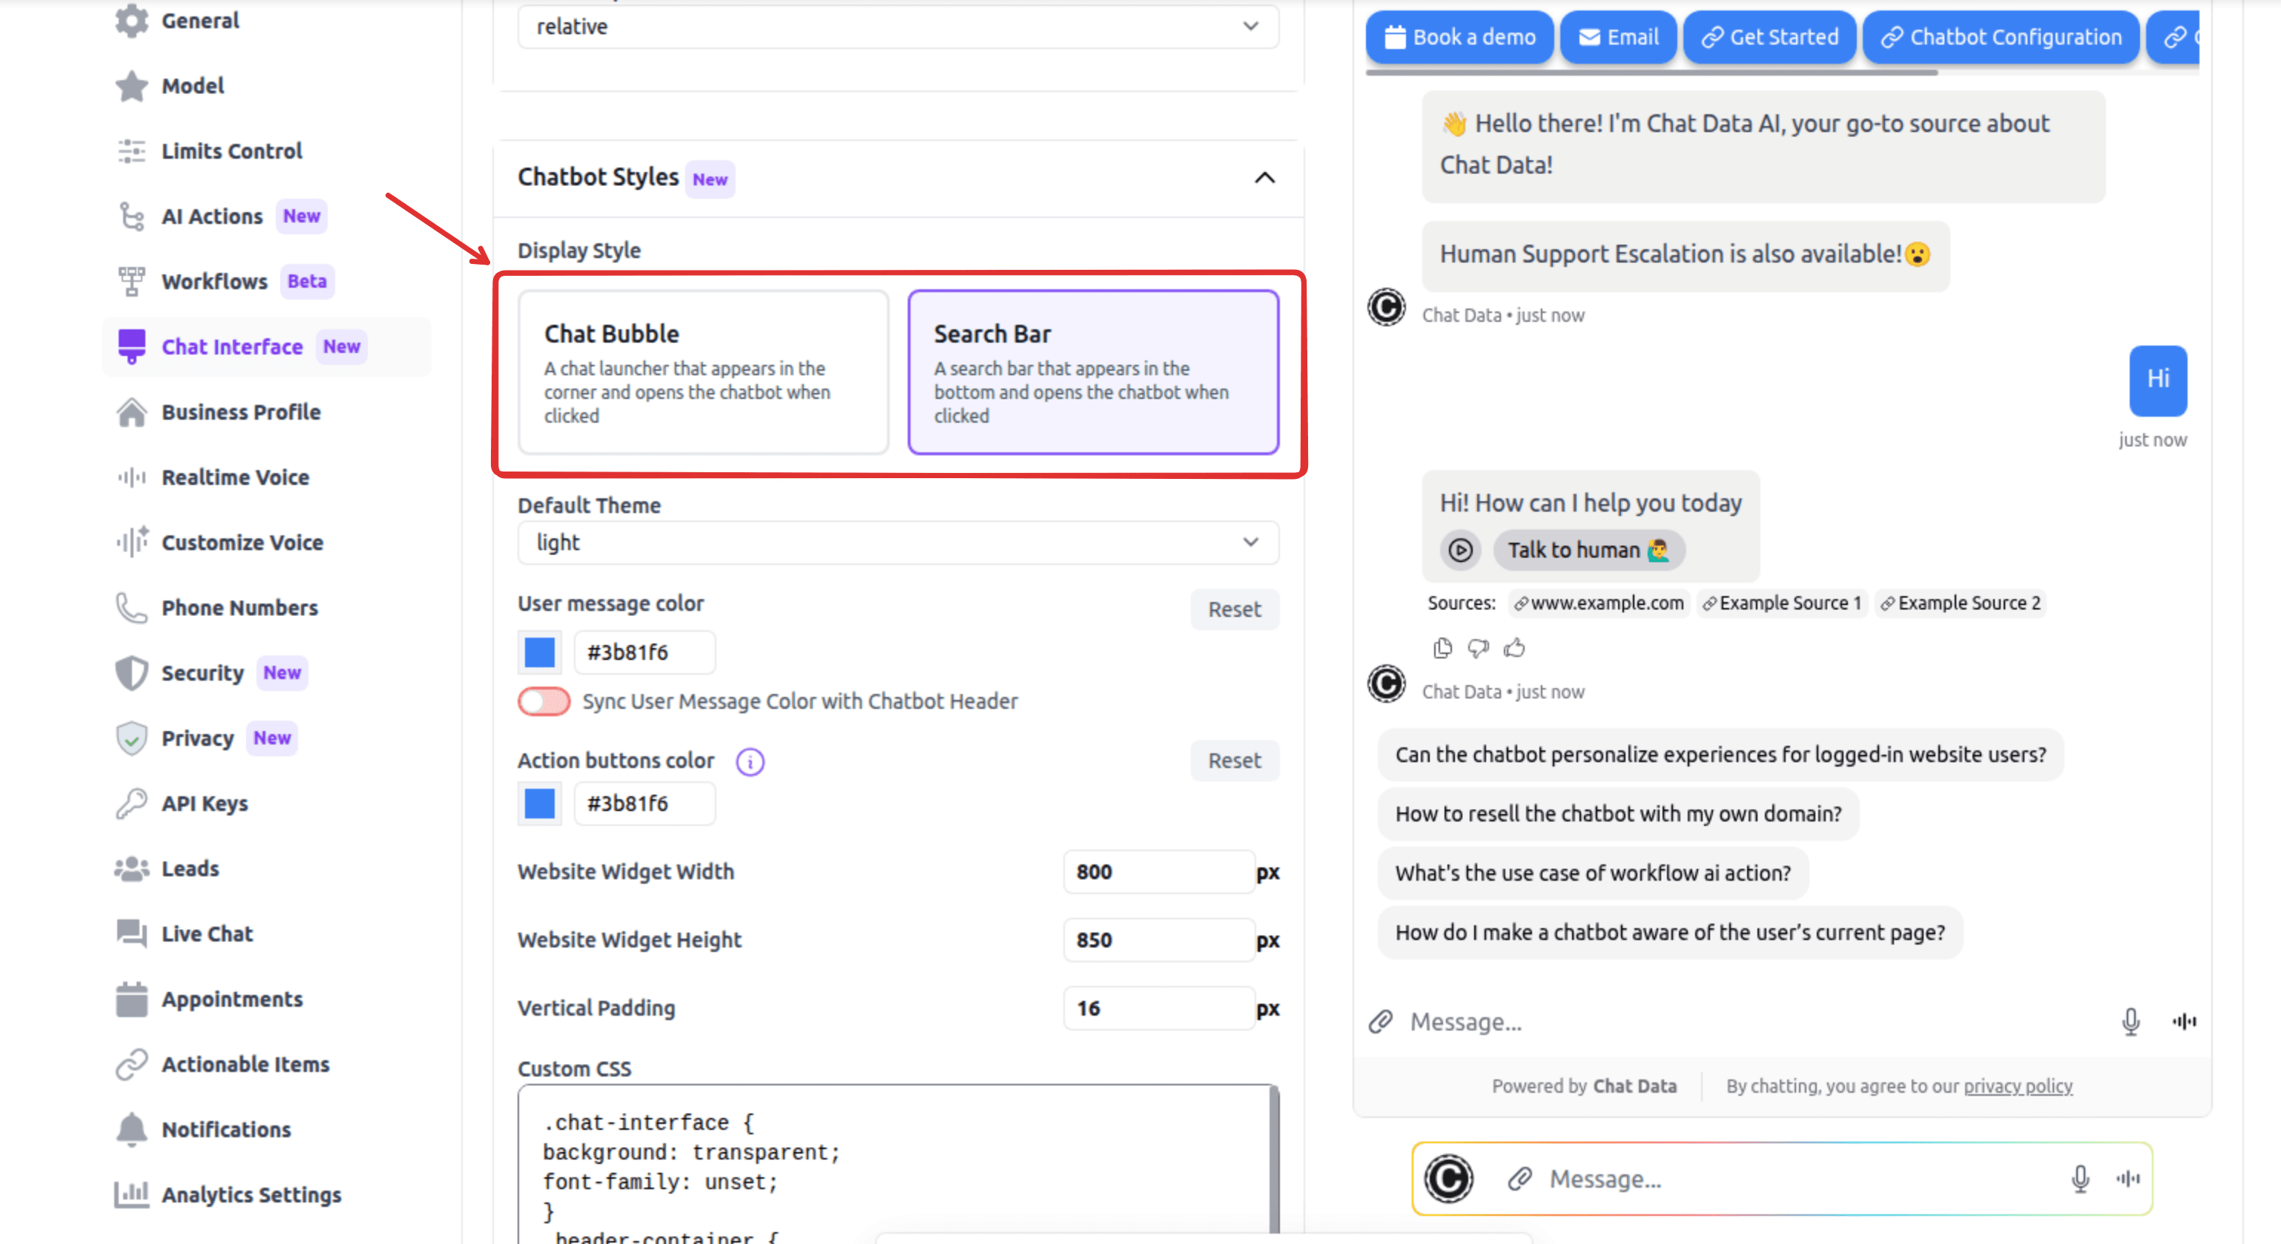Click the Action buttons color info icon
2281x1244 pixels.
pos(749,761)
